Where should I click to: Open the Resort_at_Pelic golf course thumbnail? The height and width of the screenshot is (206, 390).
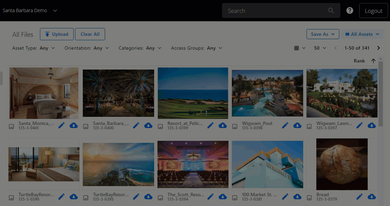pyautogui.click(x=193, y=93)
